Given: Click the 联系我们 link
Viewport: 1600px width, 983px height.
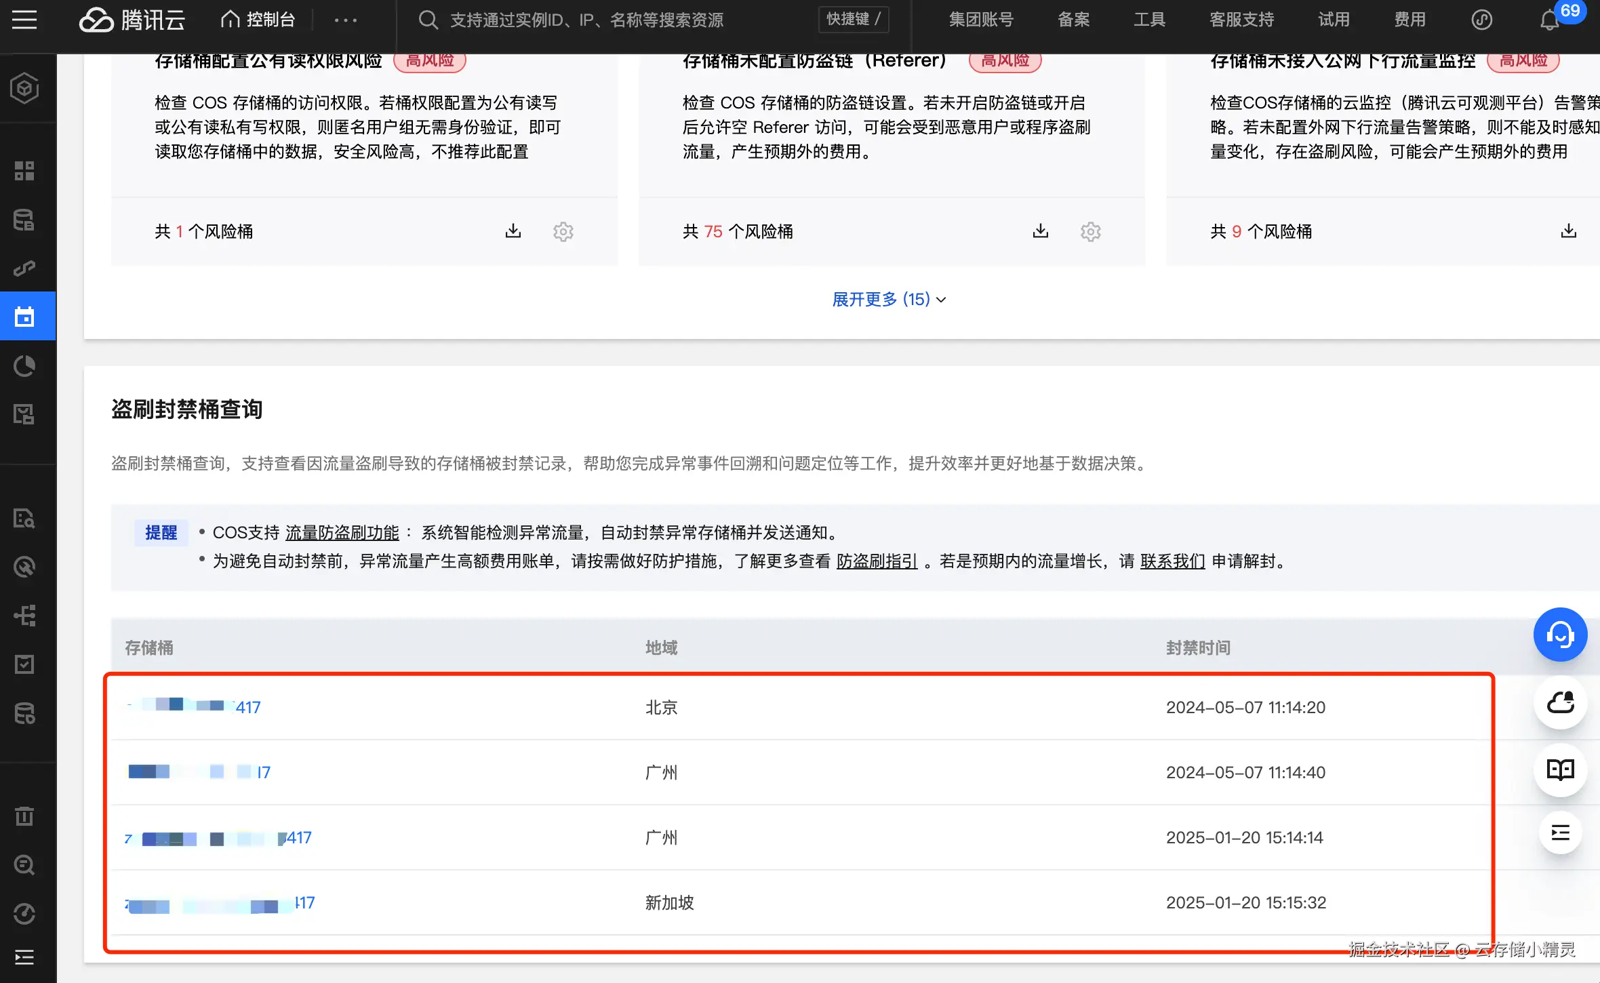Looking at the screenshot, I should coord(1173,561).
